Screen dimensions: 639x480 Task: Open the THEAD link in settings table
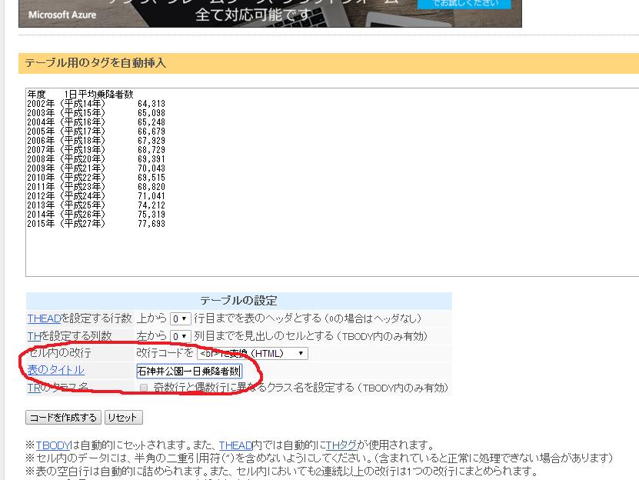point(44,318)
